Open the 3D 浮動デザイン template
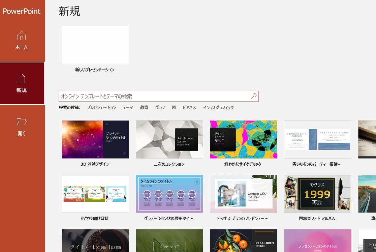Screen dimensions: 376x252 [95, 139]
